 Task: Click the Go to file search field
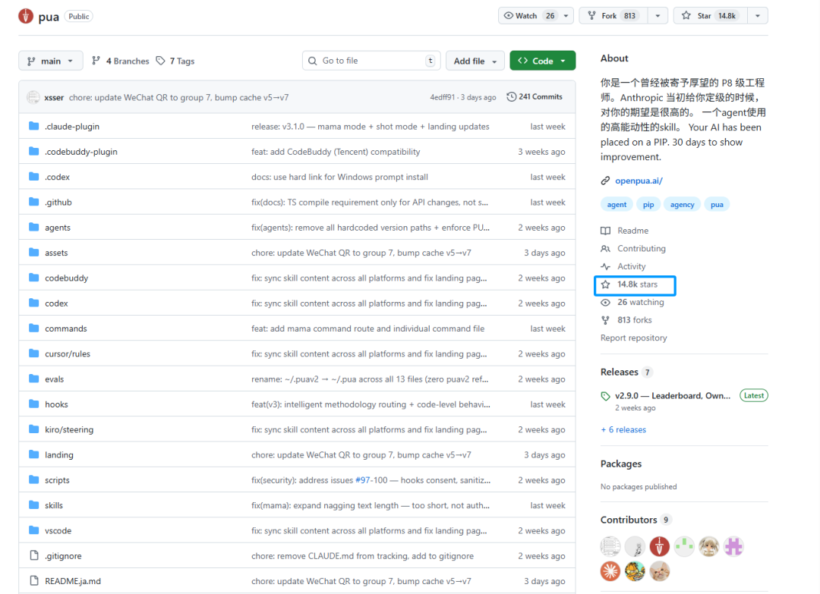[371, 61]
